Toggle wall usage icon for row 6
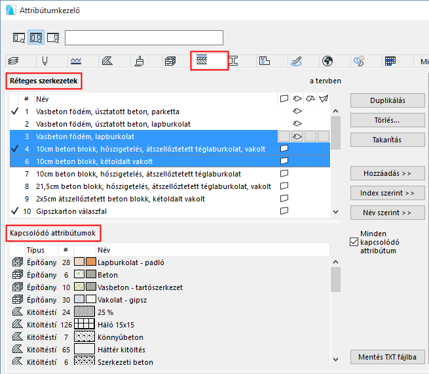The height and width of the screenshot is (374, 429). pos(284,161)
